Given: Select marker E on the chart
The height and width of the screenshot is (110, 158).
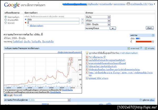Looking at the screenshot, I should pos(70,59).
